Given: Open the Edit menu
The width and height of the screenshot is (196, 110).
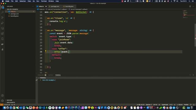Looking at the screenshot, I should click(x=16, y=1).
